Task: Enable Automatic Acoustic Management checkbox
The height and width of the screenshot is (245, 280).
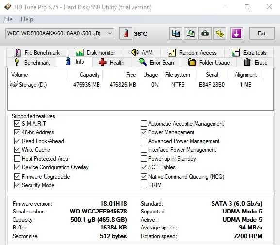Action: pos(144,123)
